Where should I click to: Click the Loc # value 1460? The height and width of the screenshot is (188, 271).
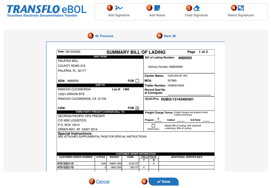pos(126,89)
